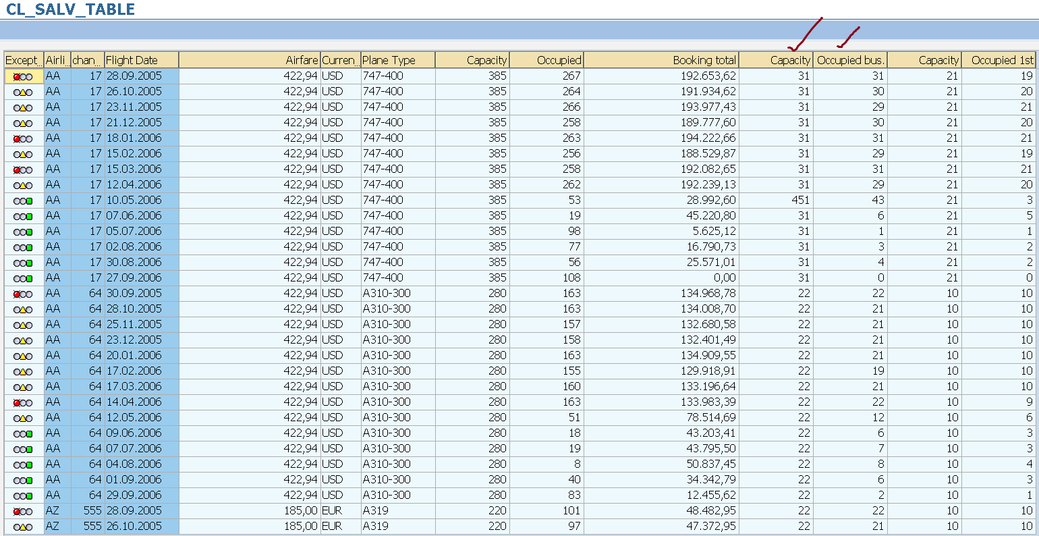Select the green traffic light for flight 01.09.2006
Image resolution: width=1039 pixels, height=536 pixels.
tap(23, 480)
